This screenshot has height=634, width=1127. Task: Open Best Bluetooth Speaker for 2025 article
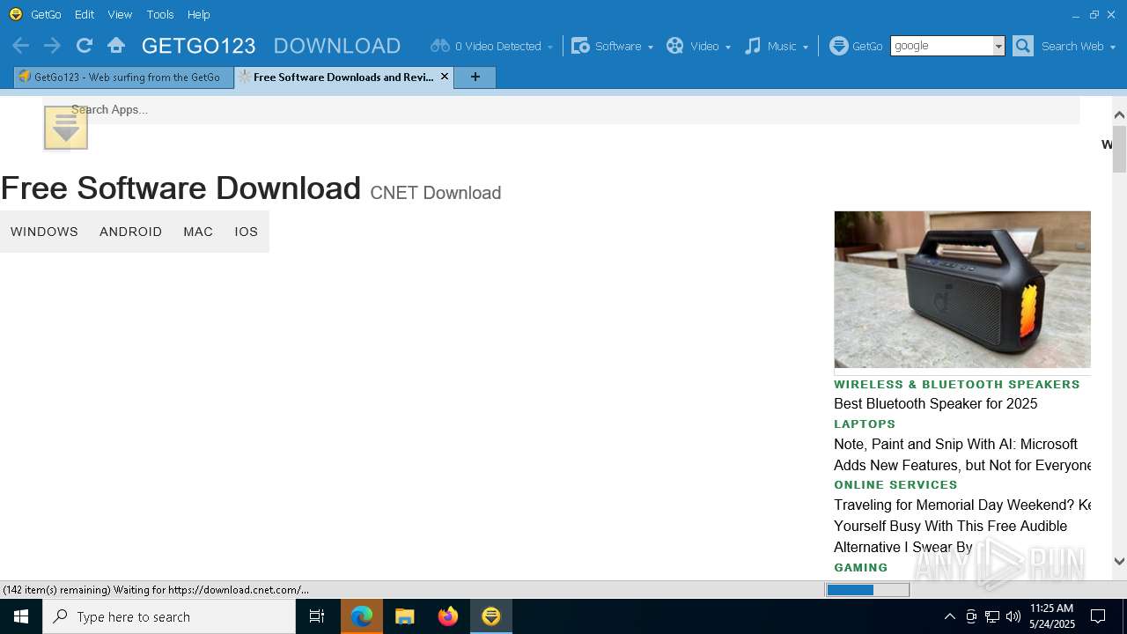(x=935, y=403)
